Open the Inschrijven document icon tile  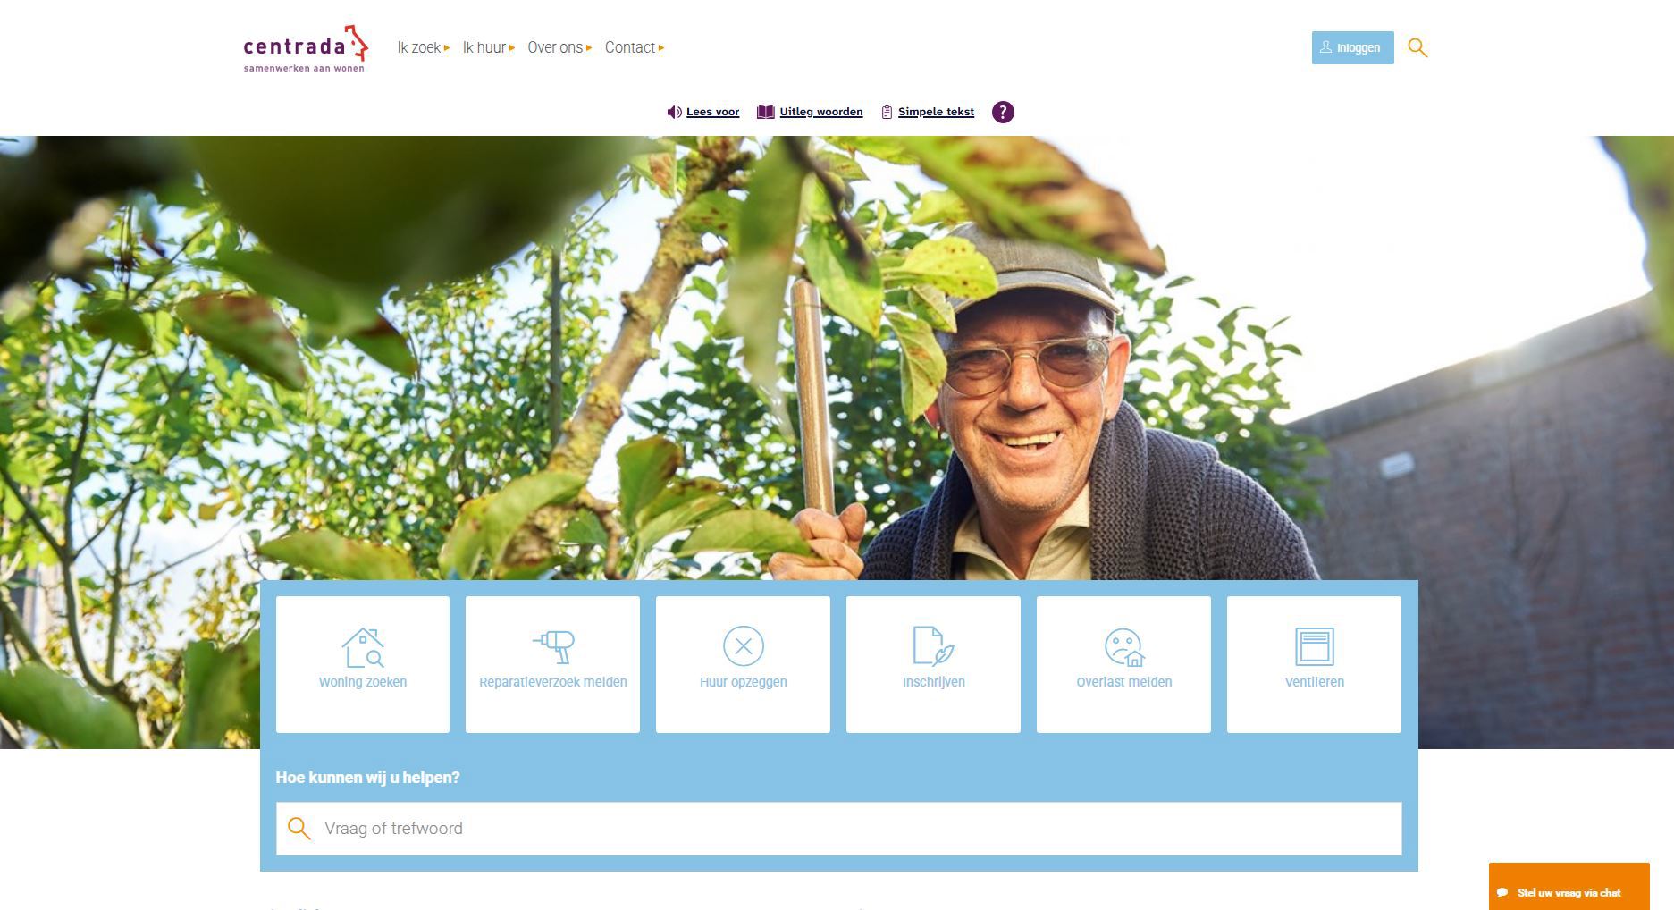[x=933, y=664]
